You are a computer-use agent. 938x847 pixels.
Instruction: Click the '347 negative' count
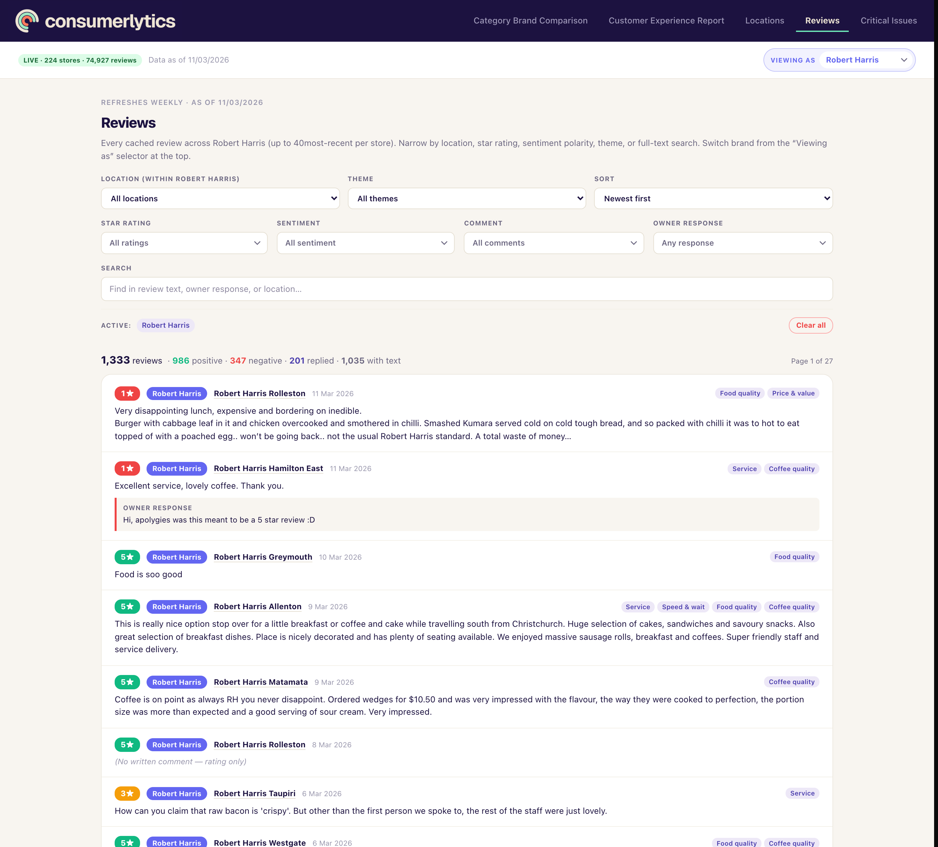(x=256, y=361)
